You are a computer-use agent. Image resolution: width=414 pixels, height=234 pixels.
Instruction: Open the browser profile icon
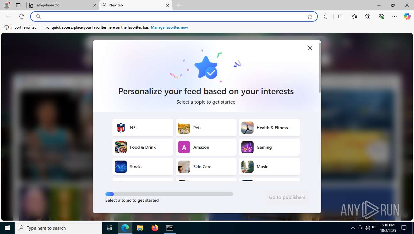pyautogui.click(x=7, y=5)
